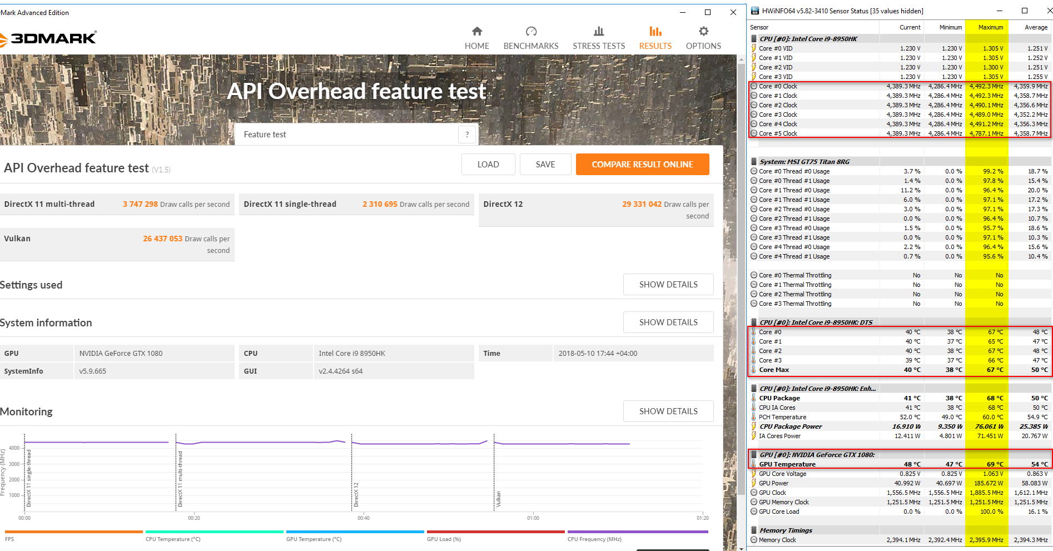Select Core #3 Thermal Throttling row
The width and height of the screenshot is (1053, 551).
(899, 304)
